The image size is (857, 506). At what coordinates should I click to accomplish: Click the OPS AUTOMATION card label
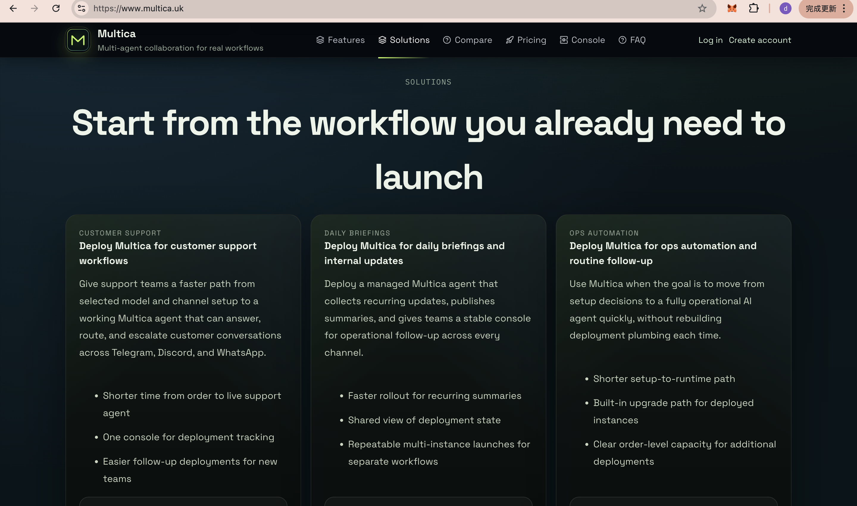click(x=604, y=233)
